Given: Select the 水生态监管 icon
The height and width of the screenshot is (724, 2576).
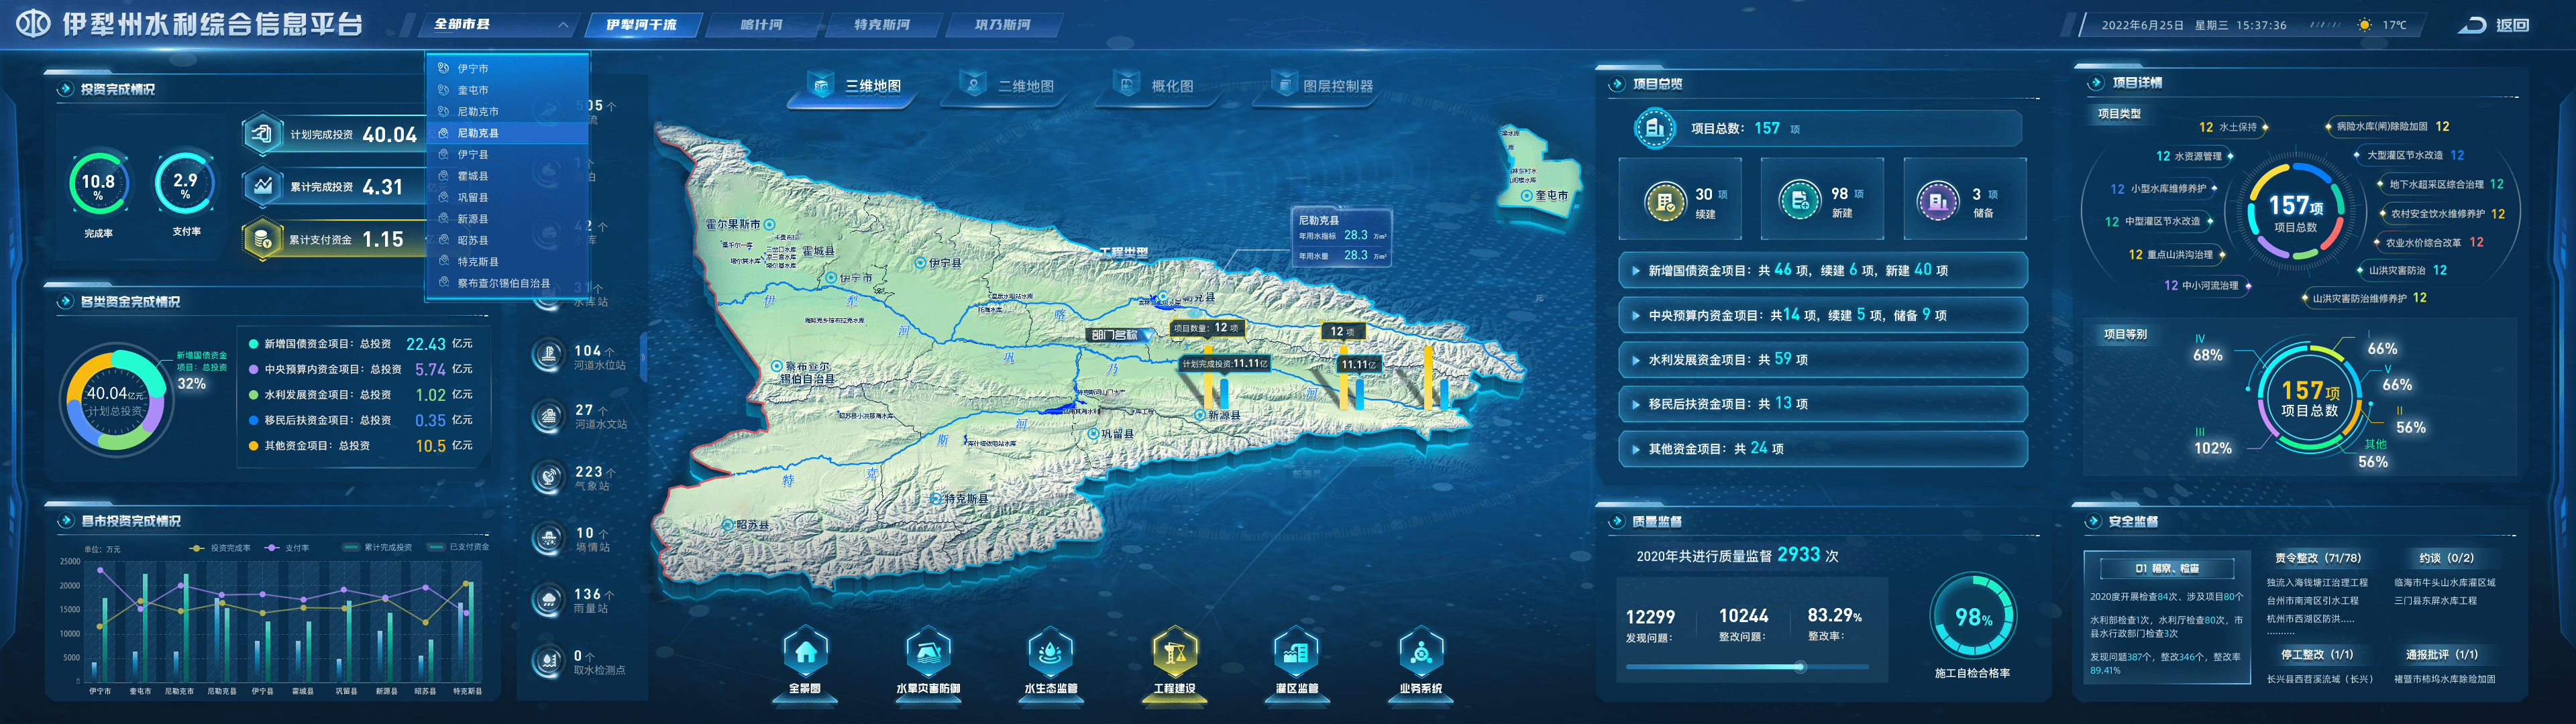Looking at the screenshot, I should coord(1051,652).
